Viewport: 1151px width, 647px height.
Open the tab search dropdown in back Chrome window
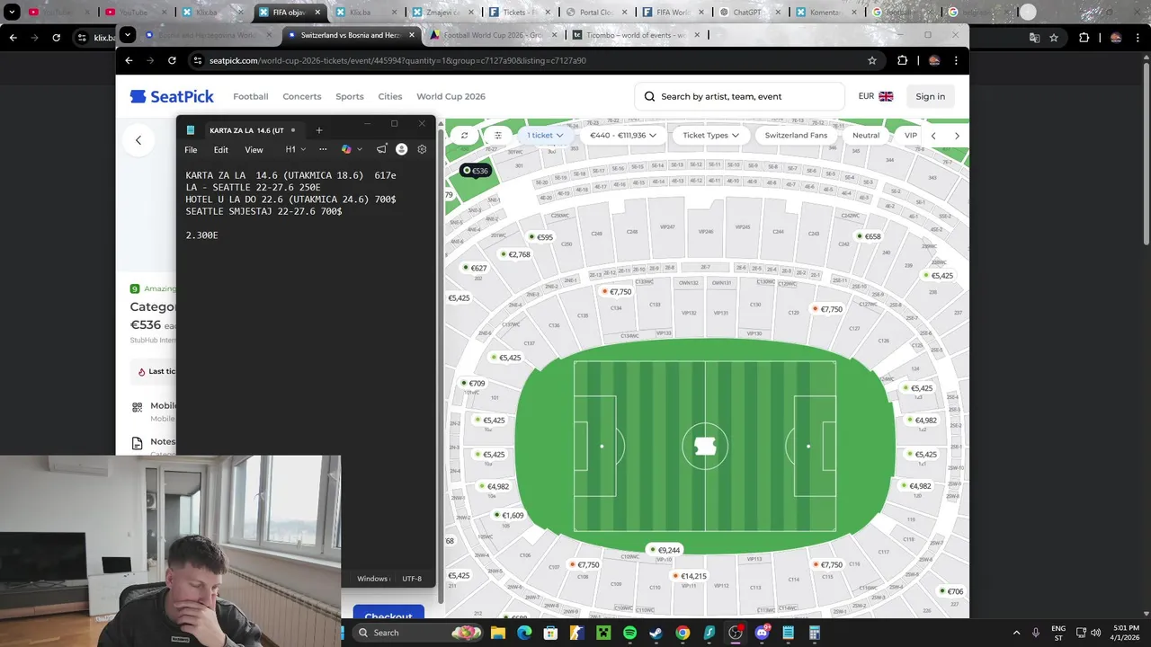point(13,13)
